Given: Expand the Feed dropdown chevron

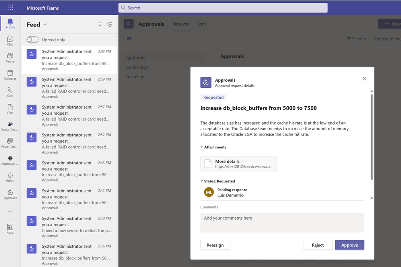Looking at the screenshot, I should (45, 24).
